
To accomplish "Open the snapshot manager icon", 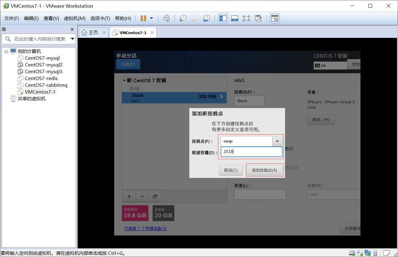I will click(x=206, y=18).
